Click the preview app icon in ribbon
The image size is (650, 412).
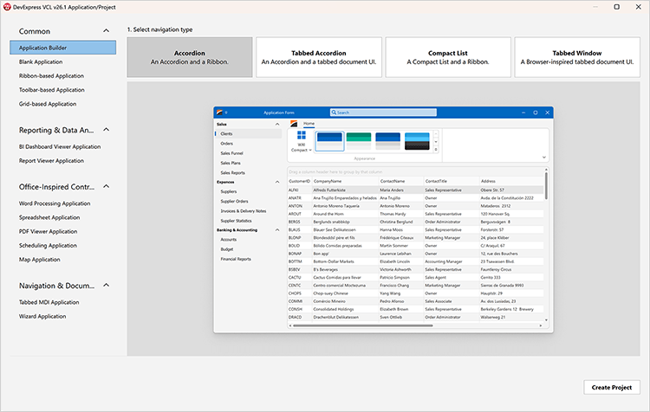[294, 124]
